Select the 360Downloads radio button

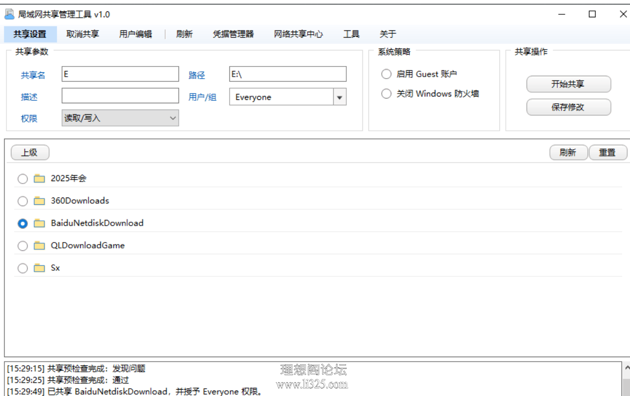22,201
